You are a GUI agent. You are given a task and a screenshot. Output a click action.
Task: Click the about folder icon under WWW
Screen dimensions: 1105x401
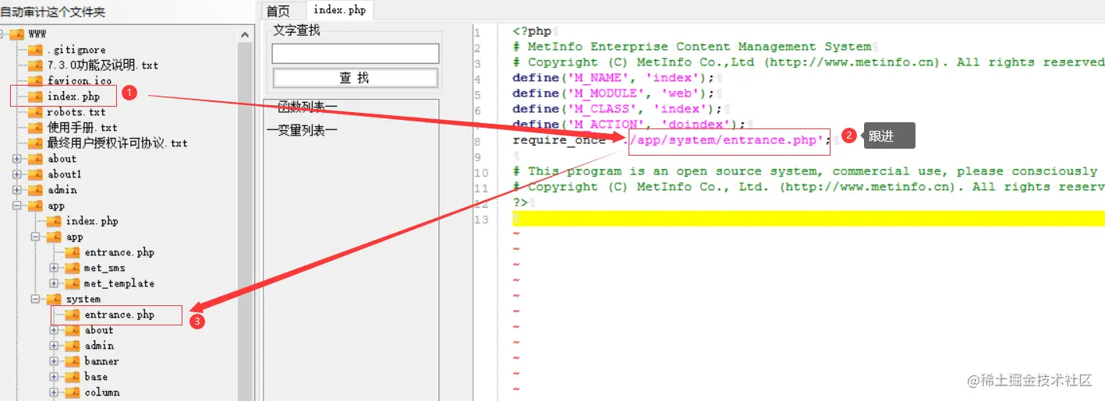point(35,159)
